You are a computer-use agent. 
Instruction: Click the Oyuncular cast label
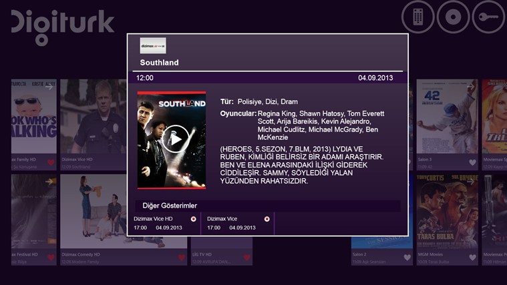tap(238, 113)
